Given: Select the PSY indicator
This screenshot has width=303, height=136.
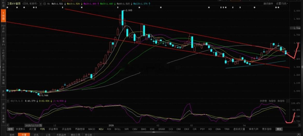Looking at the screenshot, I should coord(202,129).
